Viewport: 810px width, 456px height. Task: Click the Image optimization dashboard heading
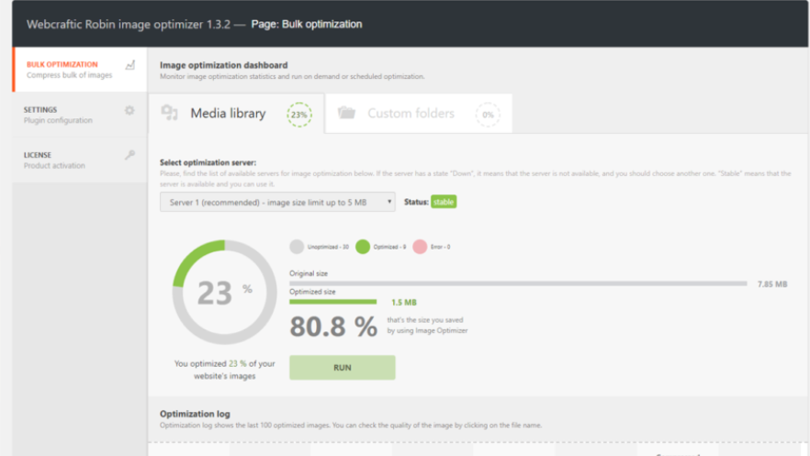pyautogui.click(x=224, y=65)
